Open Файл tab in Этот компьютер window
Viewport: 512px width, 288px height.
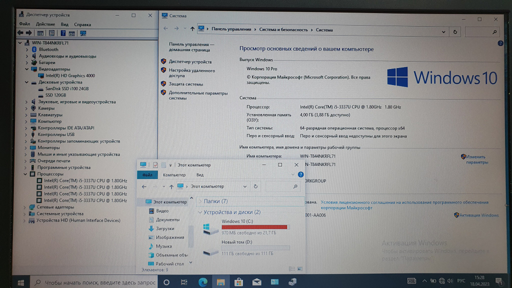[147, 175]
